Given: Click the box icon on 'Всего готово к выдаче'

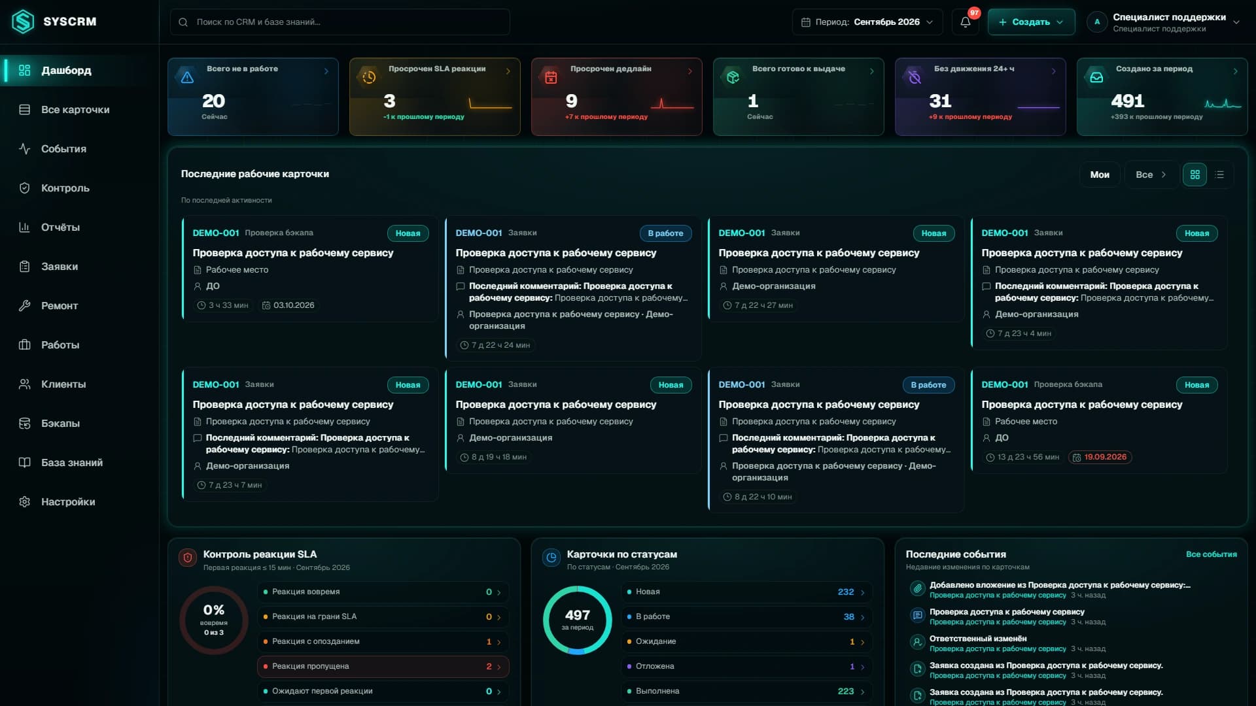Looking at the screenshot, I should 733,77.
